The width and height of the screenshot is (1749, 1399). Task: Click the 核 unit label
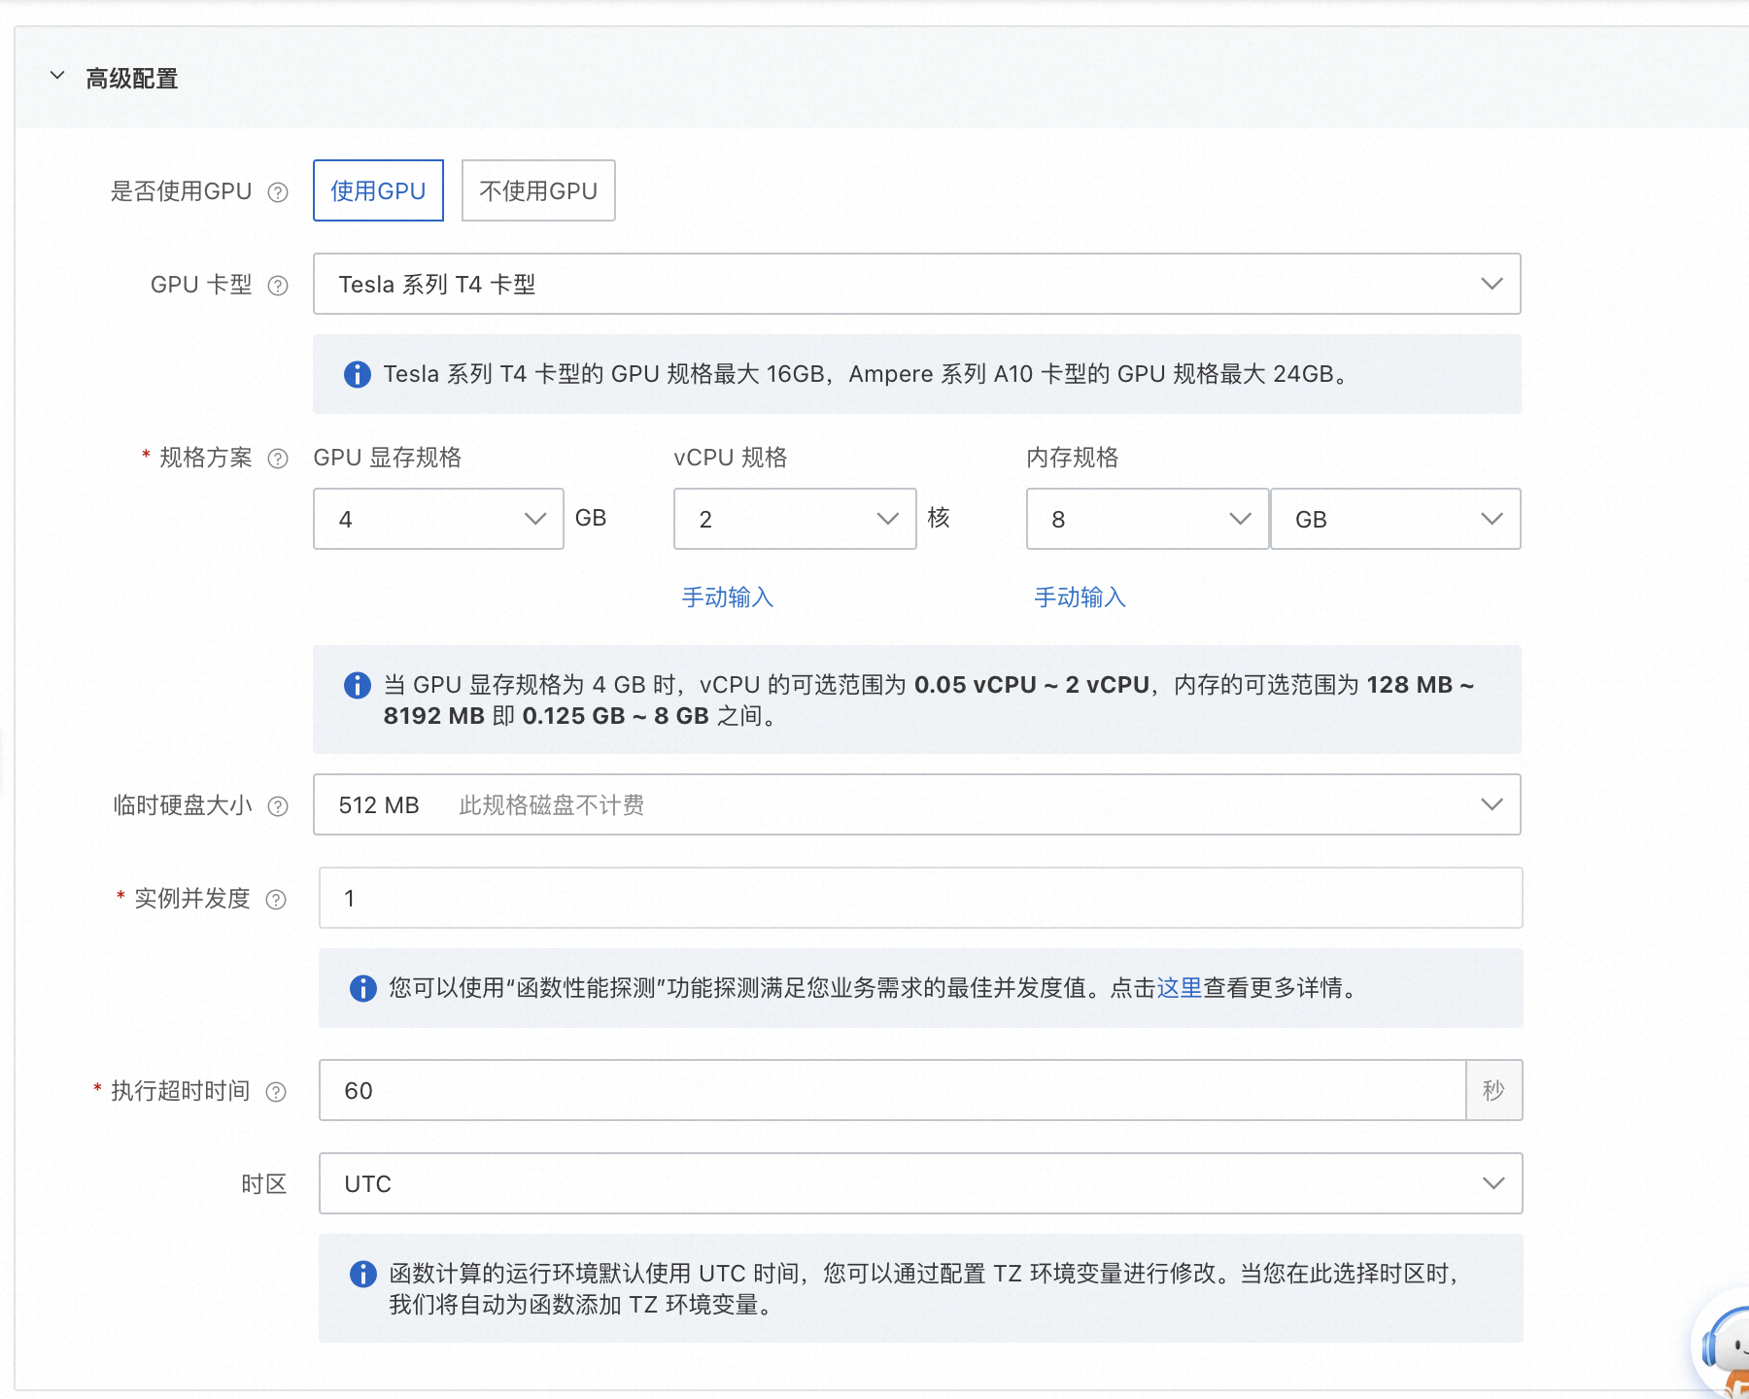pyautogui.click(x=939, y=518)
